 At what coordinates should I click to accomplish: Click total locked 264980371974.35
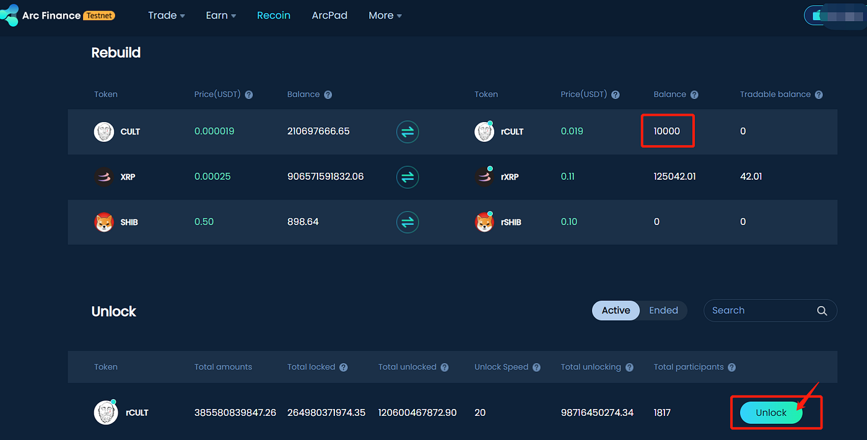coord(326,413)
